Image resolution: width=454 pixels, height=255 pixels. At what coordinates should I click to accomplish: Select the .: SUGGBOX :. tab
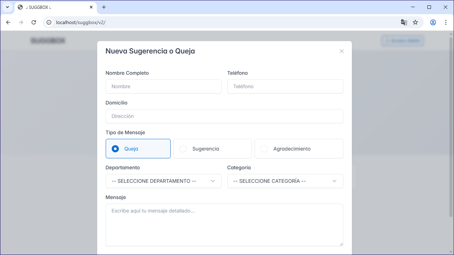(56, 7)
